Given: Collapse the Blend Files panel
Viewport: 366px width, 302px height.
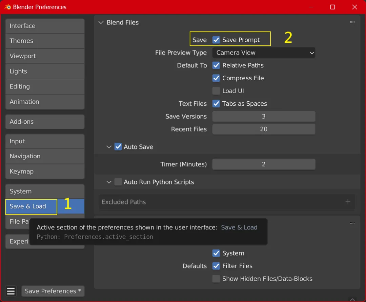Looking at the screenshot, I should tap(101, 22).
